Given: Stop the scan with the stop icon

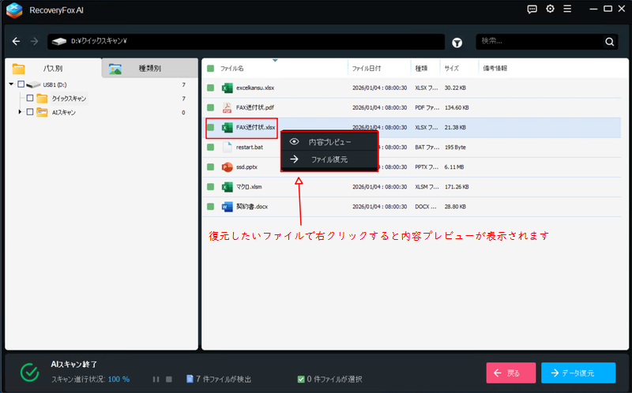Looking at the screenshot, I should click(169, 379).
